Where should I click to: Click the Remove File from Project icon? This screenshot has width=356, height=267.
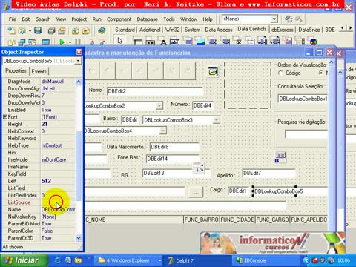(x=85, y=30)
